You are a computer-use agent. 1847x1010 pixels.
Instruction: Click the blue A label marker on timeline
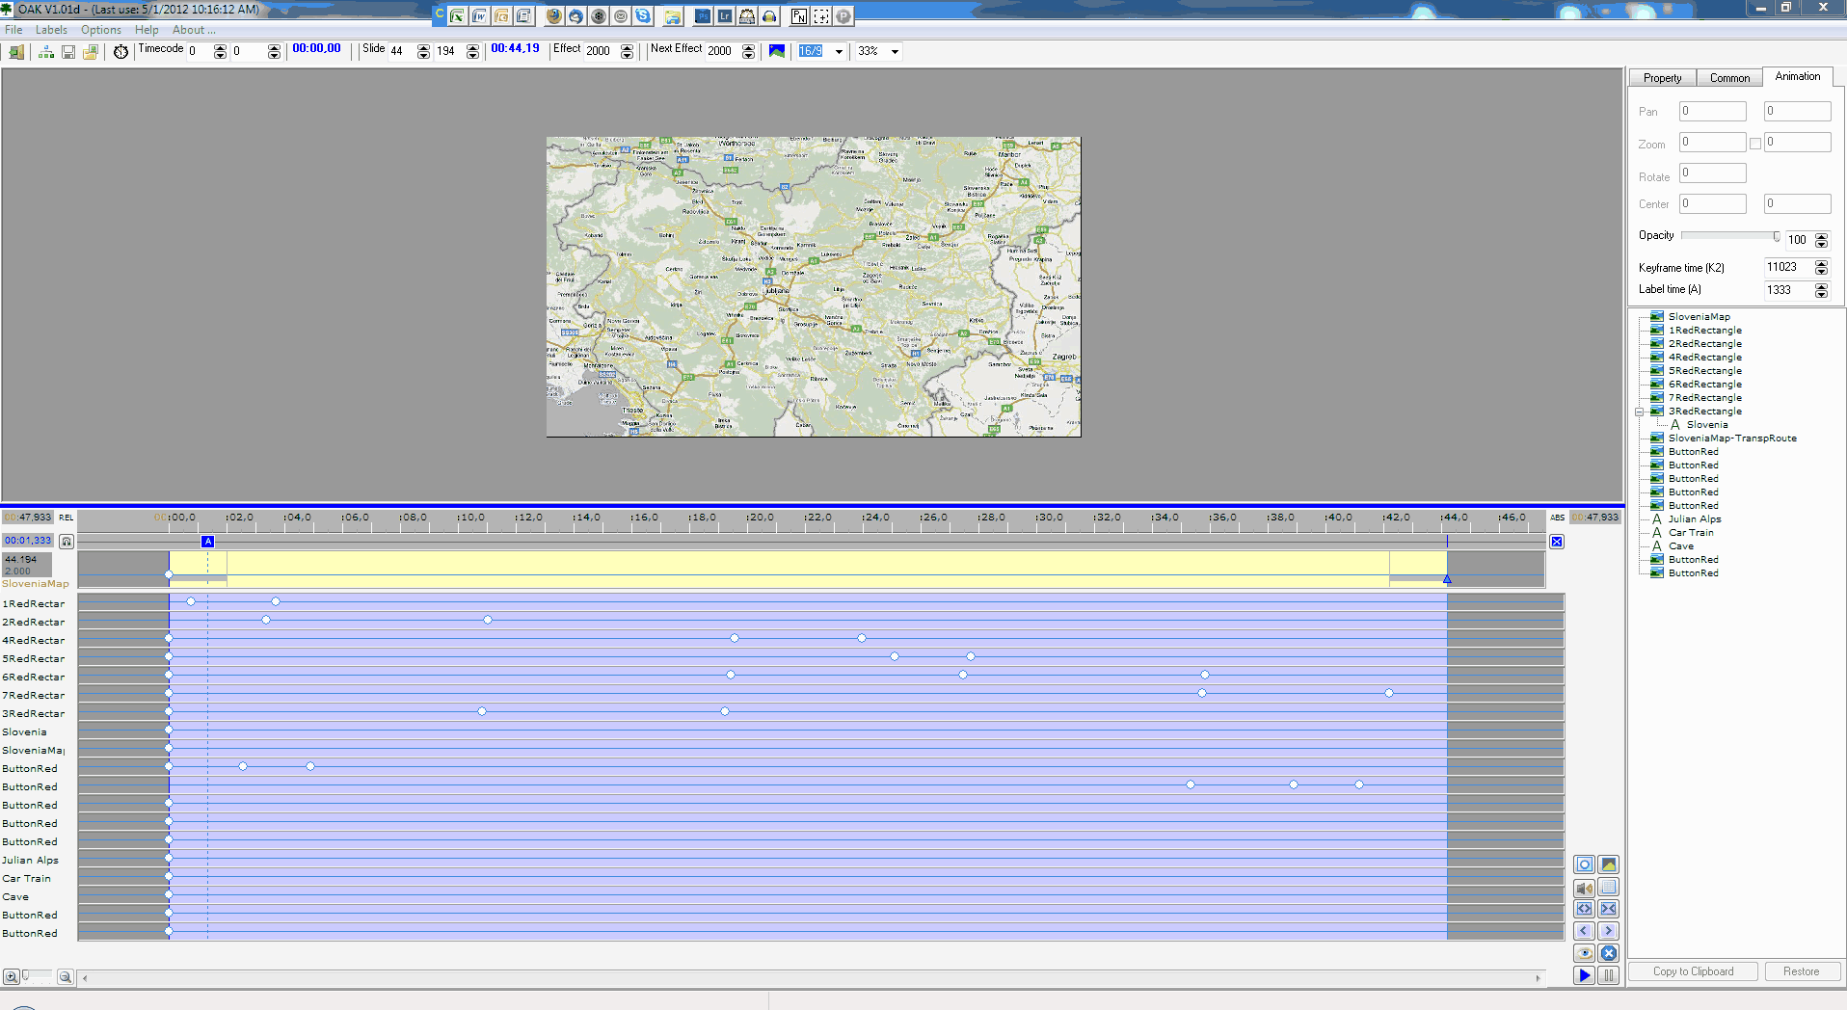[x=207, y=542]
